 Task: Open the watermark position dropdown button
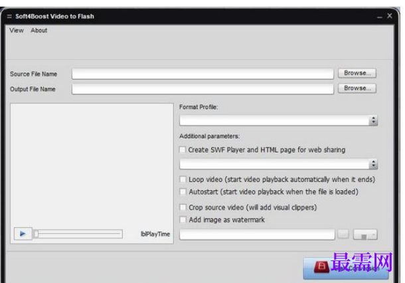click(x=365, y=235)
